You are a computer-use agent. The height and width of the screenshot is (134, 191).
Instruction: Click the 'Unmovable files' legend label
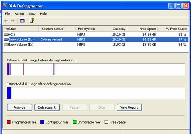coord(89,122)
